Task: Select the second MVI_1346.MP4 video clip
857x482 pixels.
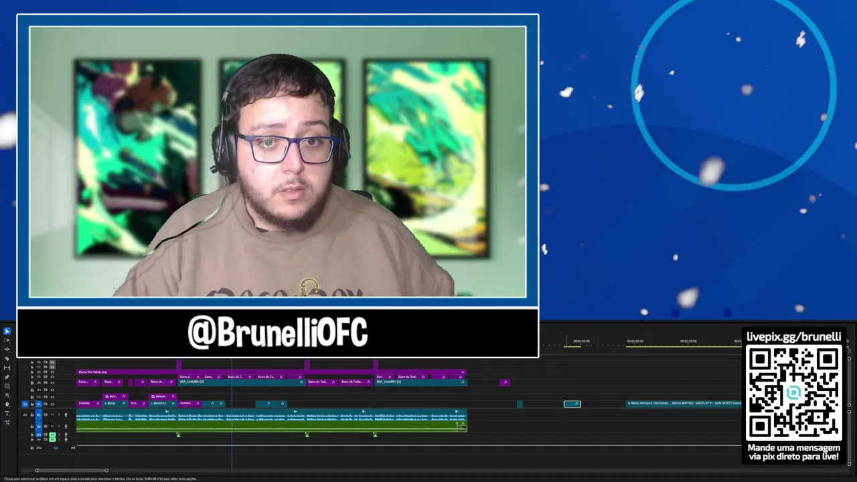Action: pos(420,382)
